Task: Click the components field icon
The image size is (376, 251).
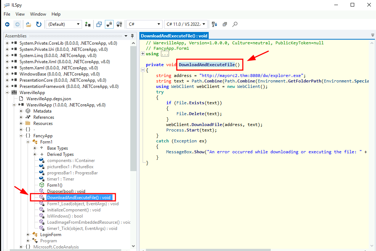Action: pos(42,160)
